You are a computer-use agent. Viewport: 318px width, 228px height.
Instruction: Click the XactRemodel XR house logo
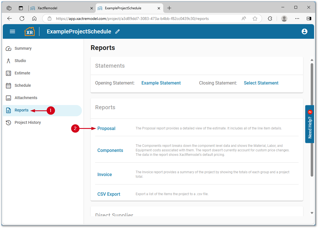point(29,31)
